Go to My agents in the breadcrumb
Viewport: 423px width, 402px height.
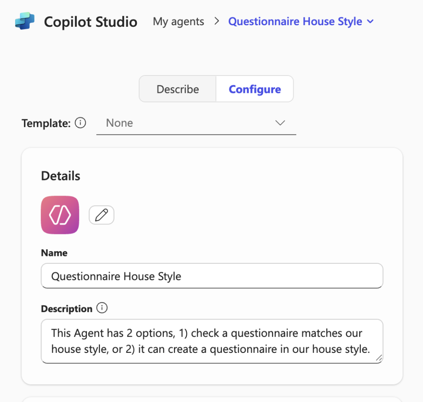178,21
